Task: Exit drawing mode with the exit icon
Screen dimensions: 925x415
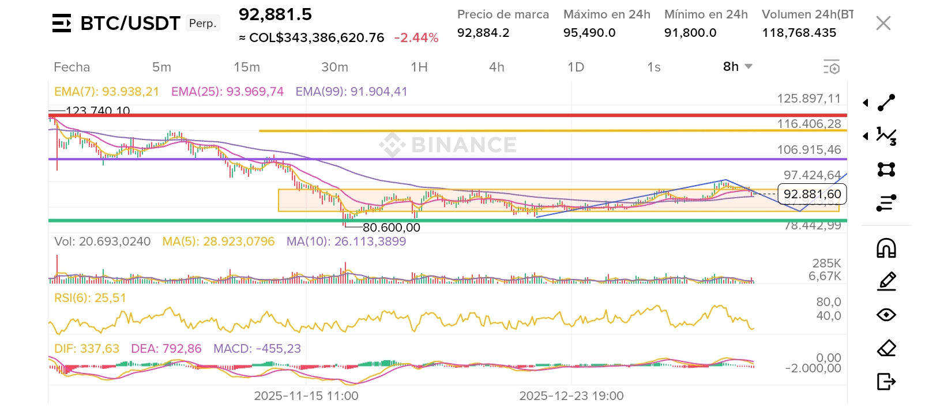Action: click(886, 382)
